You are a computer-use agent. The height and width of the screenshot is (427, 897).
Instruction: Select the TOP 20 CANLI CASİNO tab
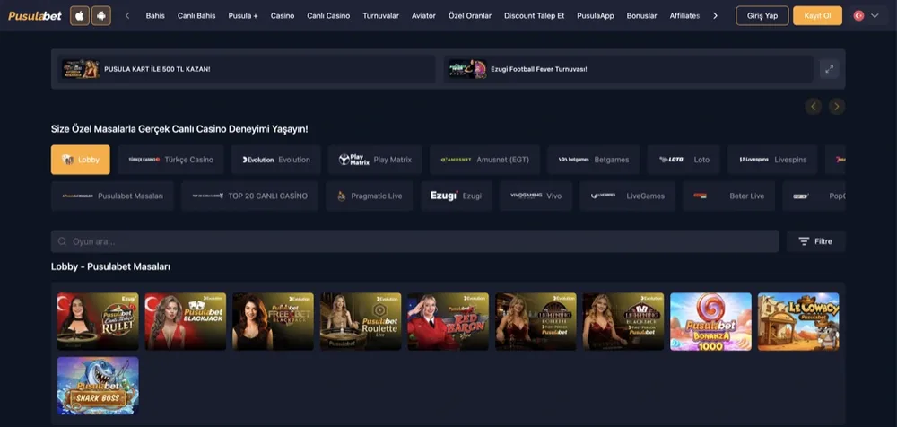(249, 196)
